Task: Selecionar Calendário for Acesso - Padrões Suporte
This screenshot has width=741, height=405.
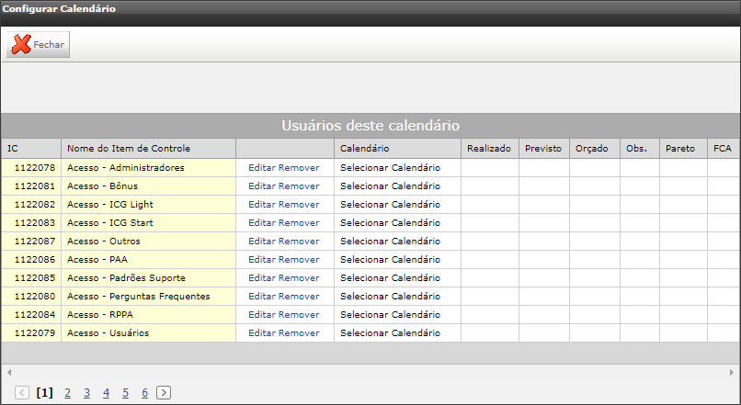Action: click(391, 278)
